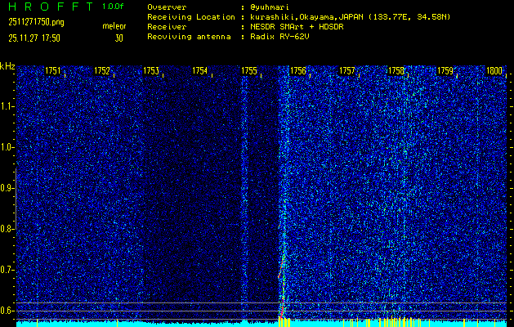Click the 1759 time marker
The image size is (514, 327).
pyautogui.click(x=445, y=71)
